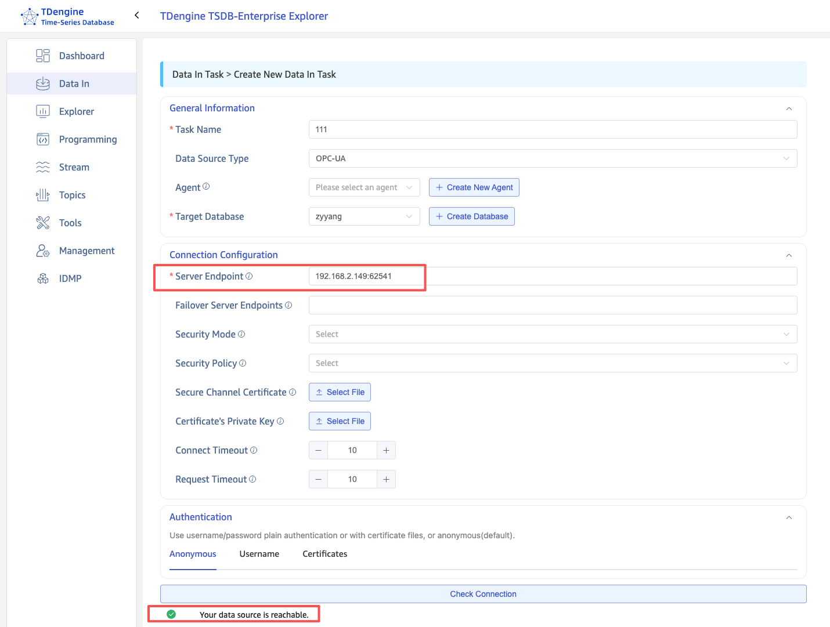Switch to the Username authentication tab
This screenshot has width=830, height=627.
click(x=259, y=554)
